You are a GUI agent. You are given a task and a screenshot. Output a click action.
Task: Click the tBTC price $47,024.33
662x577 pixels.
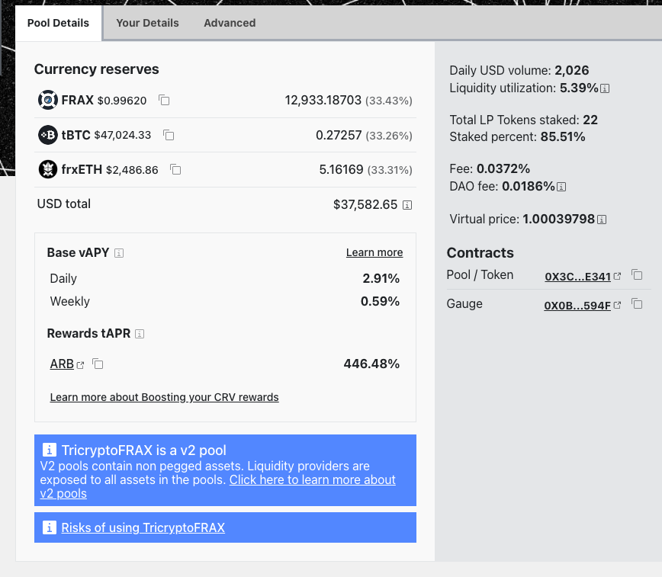pyautogui.click(x=123, y=135)
